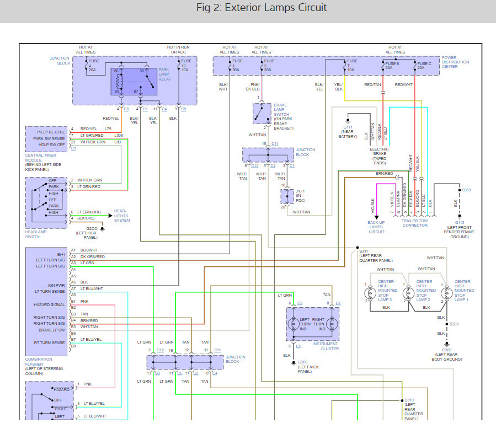The height and width of the screenshot is (434, 496).
Task: Click arrow pointing to Back-Up Lamps Circuit
Action: (376, 217)
